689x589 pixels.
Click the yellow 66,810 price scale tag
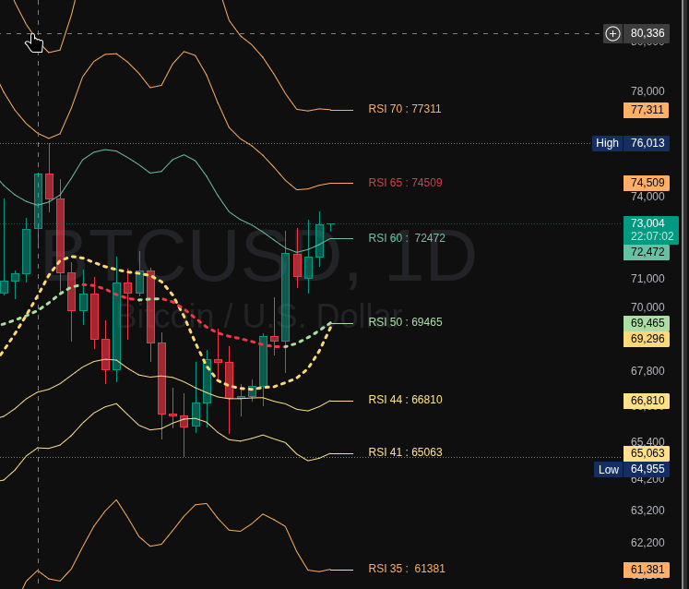coord(647,402)
